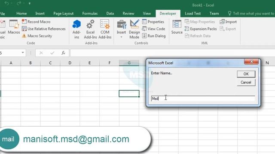Open the Insert ribbon tab

click(40, 13)
